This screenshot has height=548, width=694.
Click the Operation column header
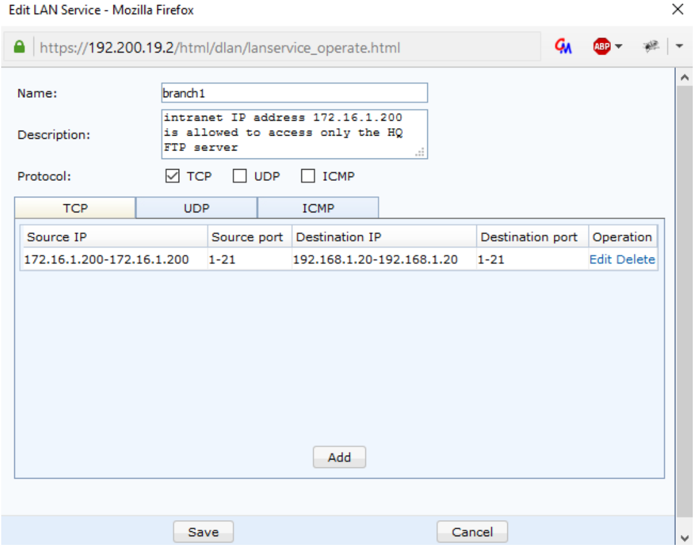coord(623,237)
